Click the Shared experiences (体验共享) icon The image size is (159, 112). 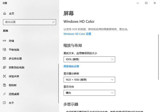(x=4, y=76)
